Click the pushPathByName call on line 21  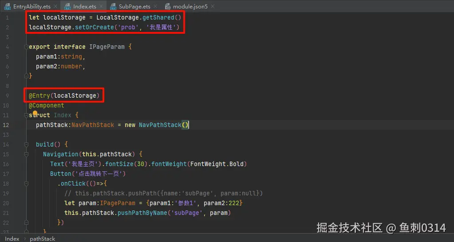pos(142,213)
